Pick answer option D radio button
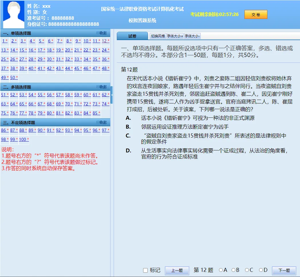This screenshot has height=277, width=300. tap(261, 270)
